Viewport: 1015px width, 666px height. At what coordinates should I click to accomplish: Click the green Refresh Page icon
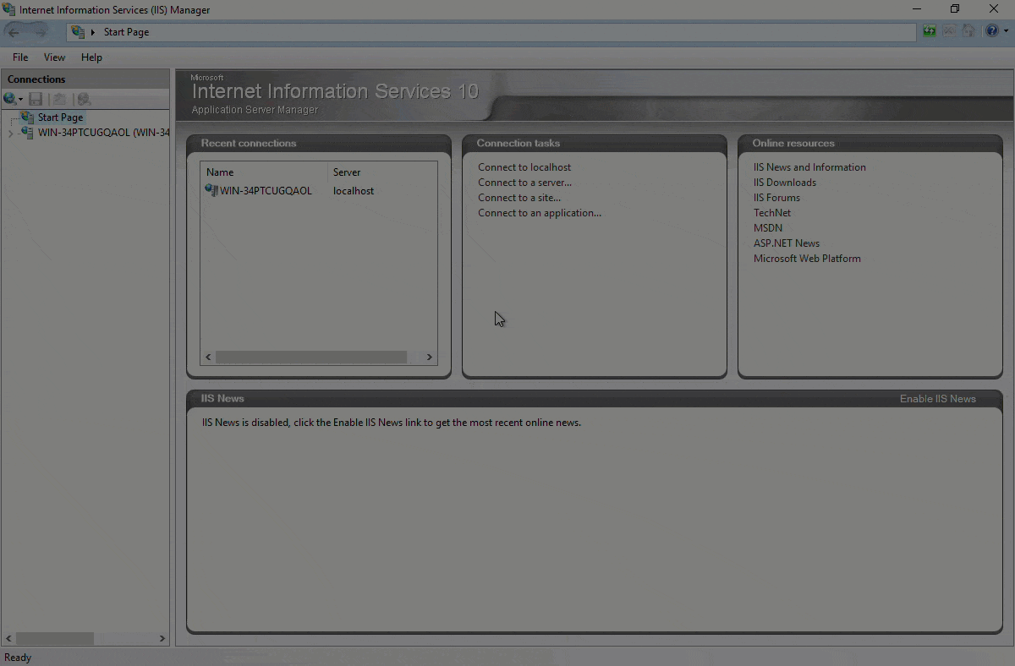[930, 32]
